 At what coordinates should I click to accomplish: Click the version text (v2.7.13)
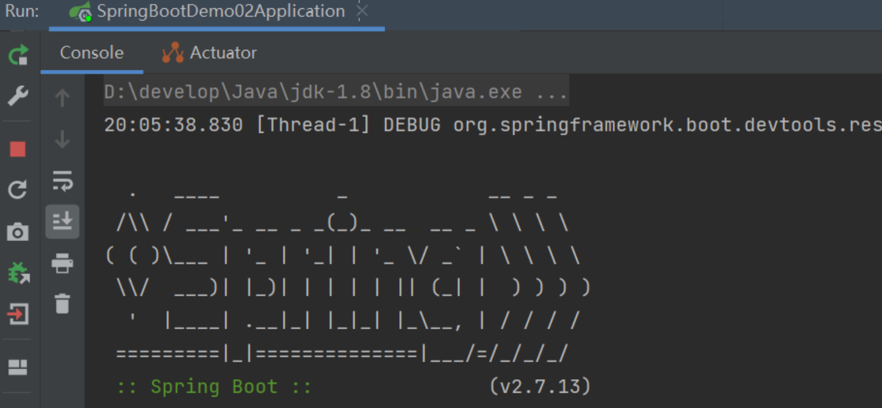[540, 387]
